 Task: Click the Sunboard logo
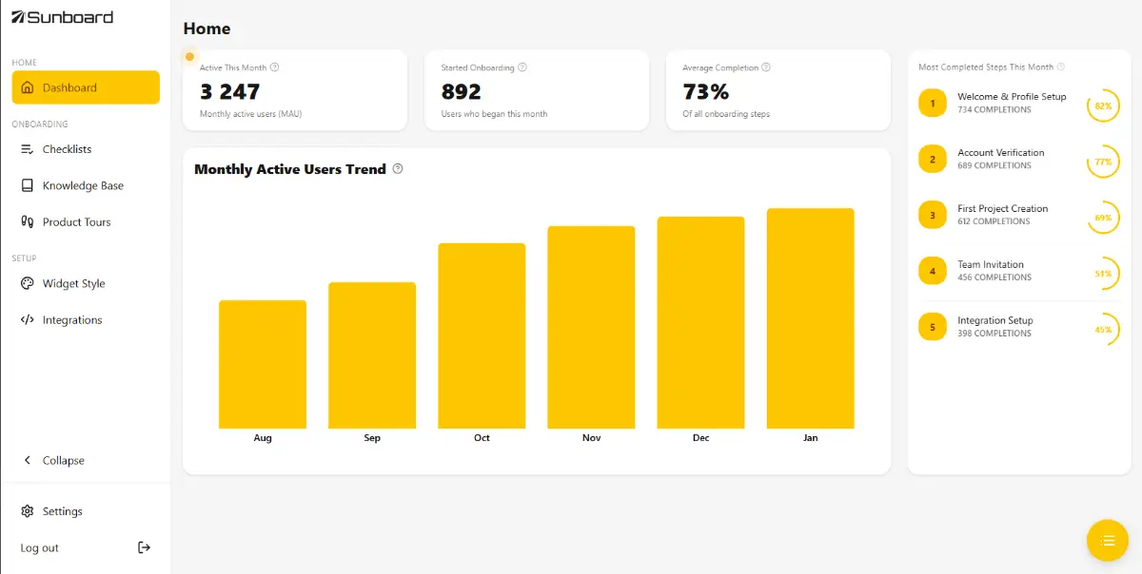tap(62, 17)
